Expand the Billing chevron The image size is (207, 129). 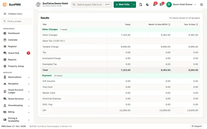pos(29,112)
